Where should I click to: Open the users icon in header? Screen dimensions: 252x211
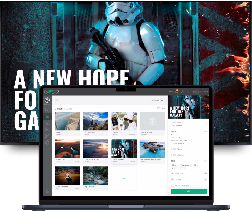tap(170, 92)
